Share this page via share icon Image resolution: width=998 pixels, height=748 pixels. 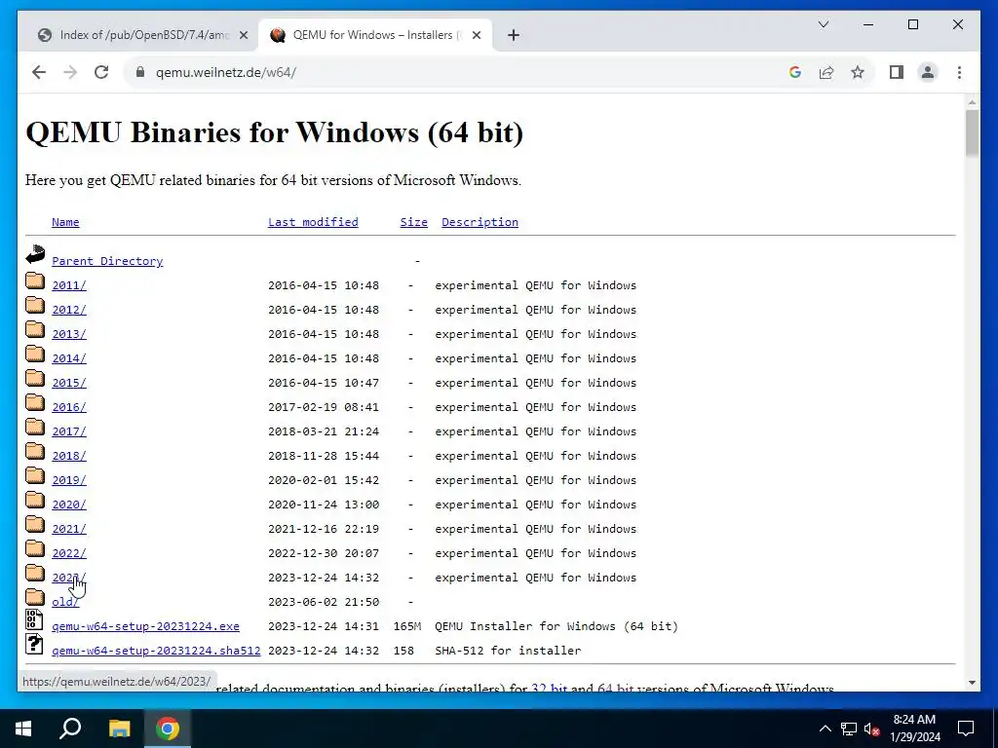826,72
